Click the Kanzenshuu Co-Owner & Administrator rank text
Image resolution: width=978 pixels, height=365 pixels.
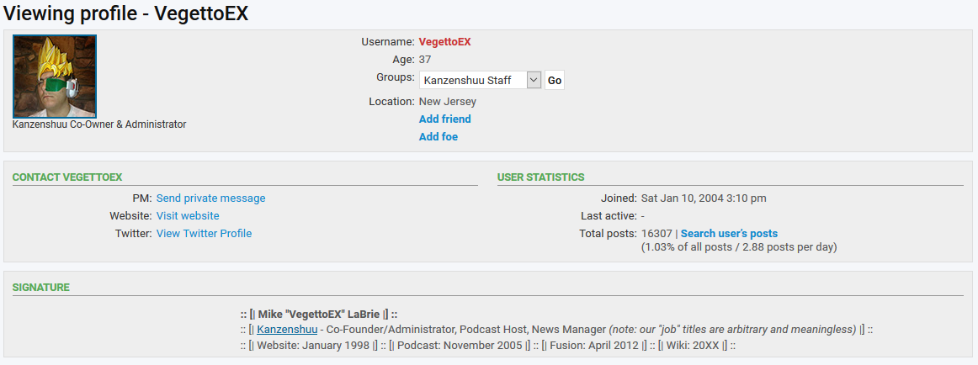point(99,124)
